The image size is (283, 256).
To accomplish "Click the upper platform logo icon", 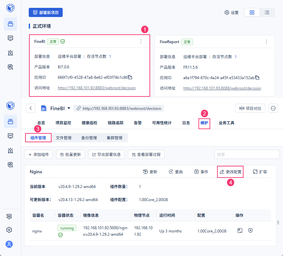I will coord(10,8).
